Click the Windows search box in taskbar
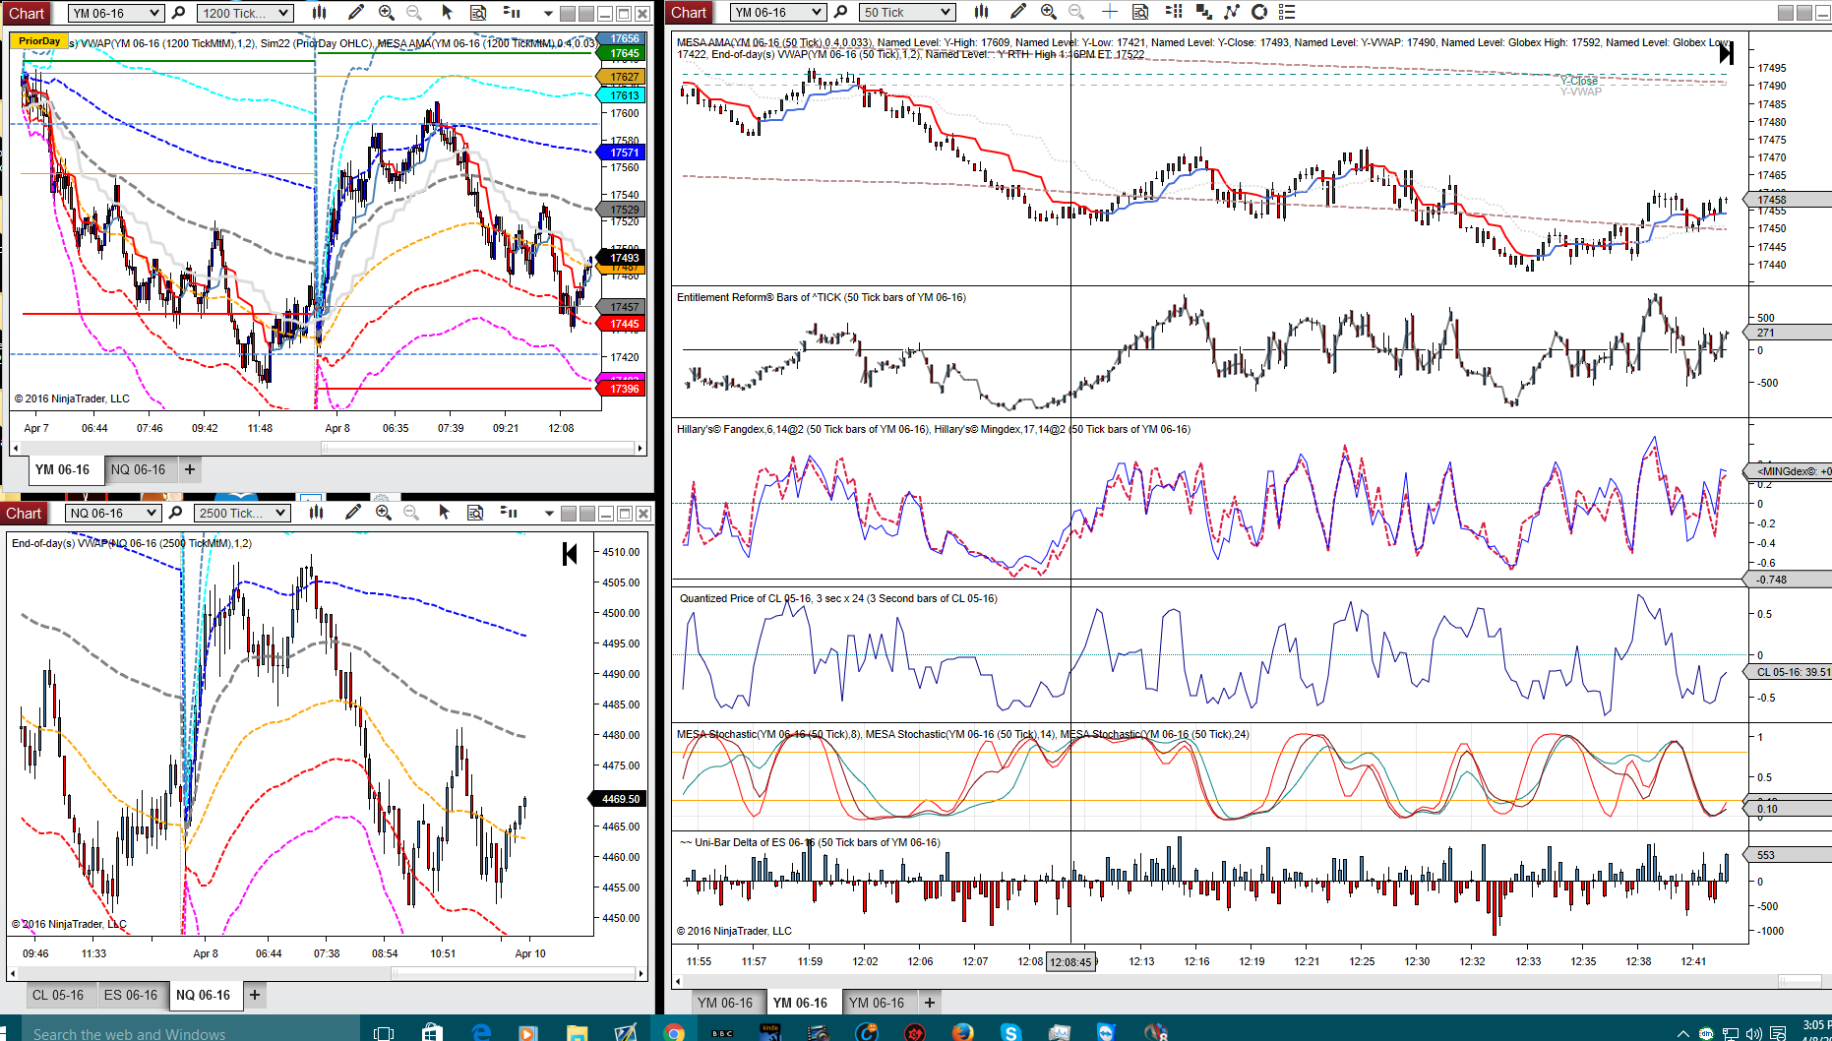The width and height of the screenshot is (1832, 1041). (180, 1032)
